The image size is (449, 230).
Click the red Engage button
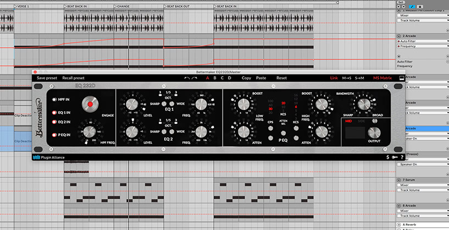(90, 104)
